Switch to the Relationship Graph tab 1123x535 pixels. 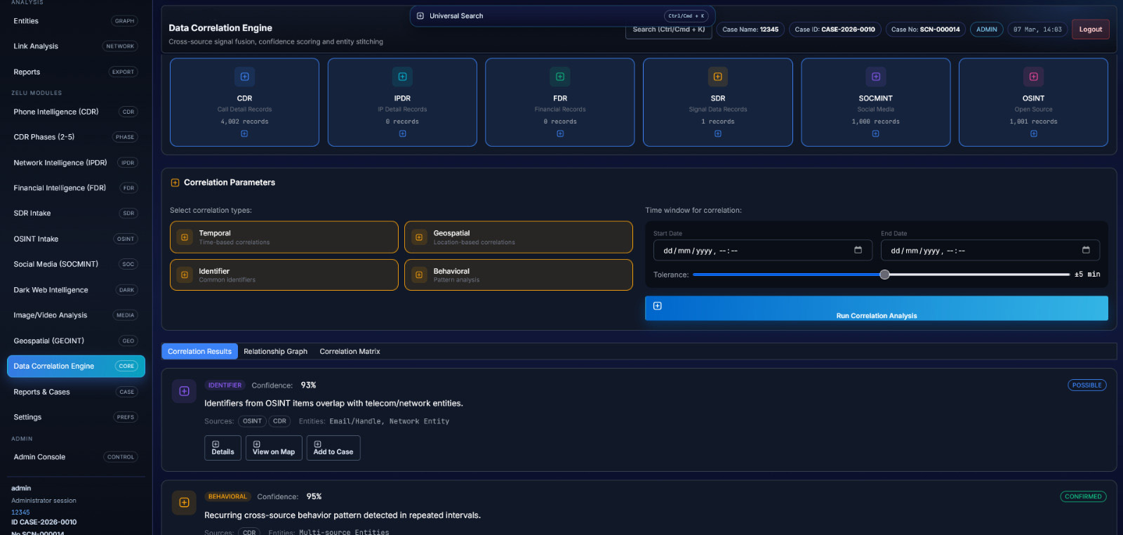tap(275, 352)
